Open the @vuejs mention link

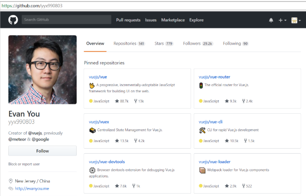(35, 133)
